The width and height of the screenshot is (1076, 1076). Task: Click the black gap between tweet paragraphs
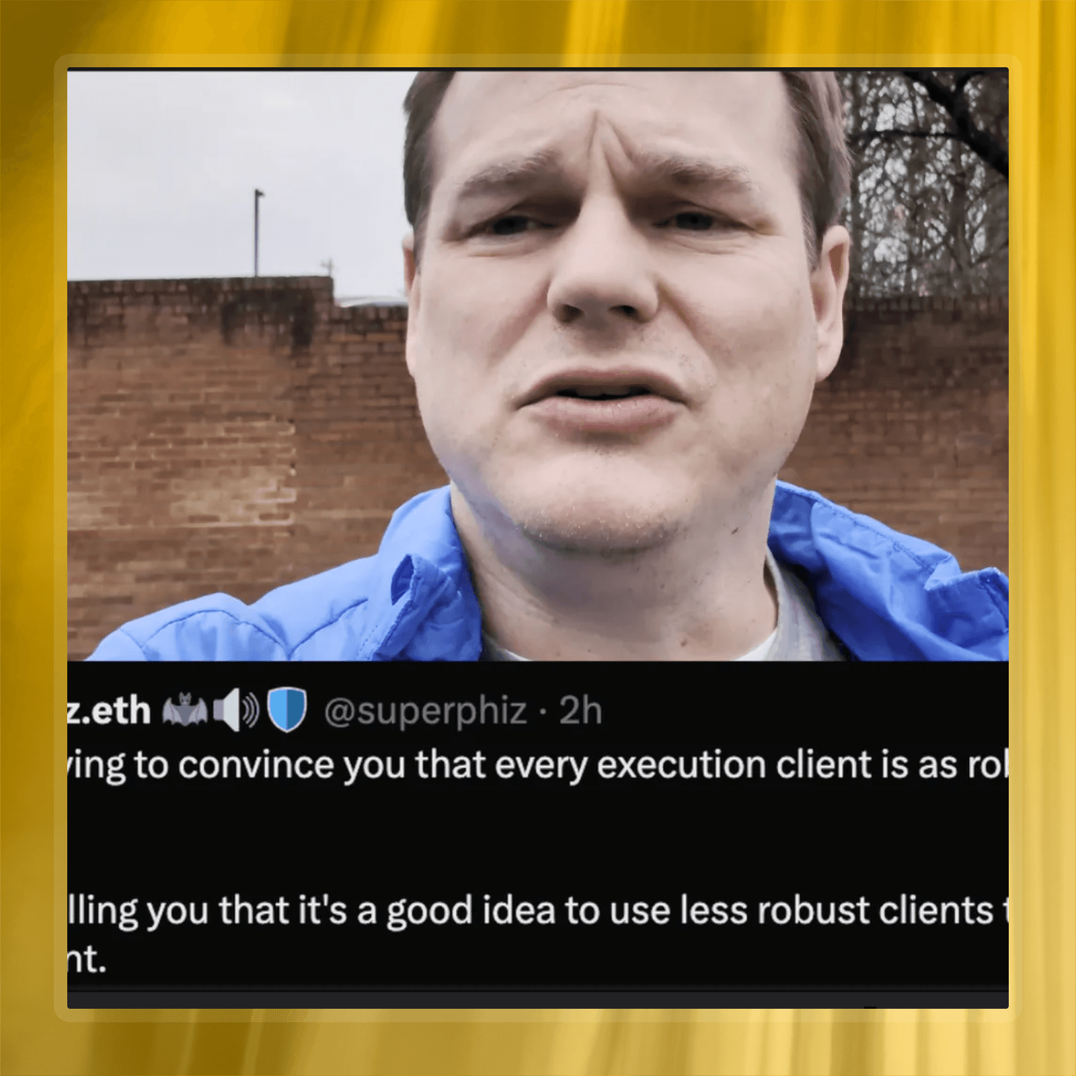click(538, 839)
